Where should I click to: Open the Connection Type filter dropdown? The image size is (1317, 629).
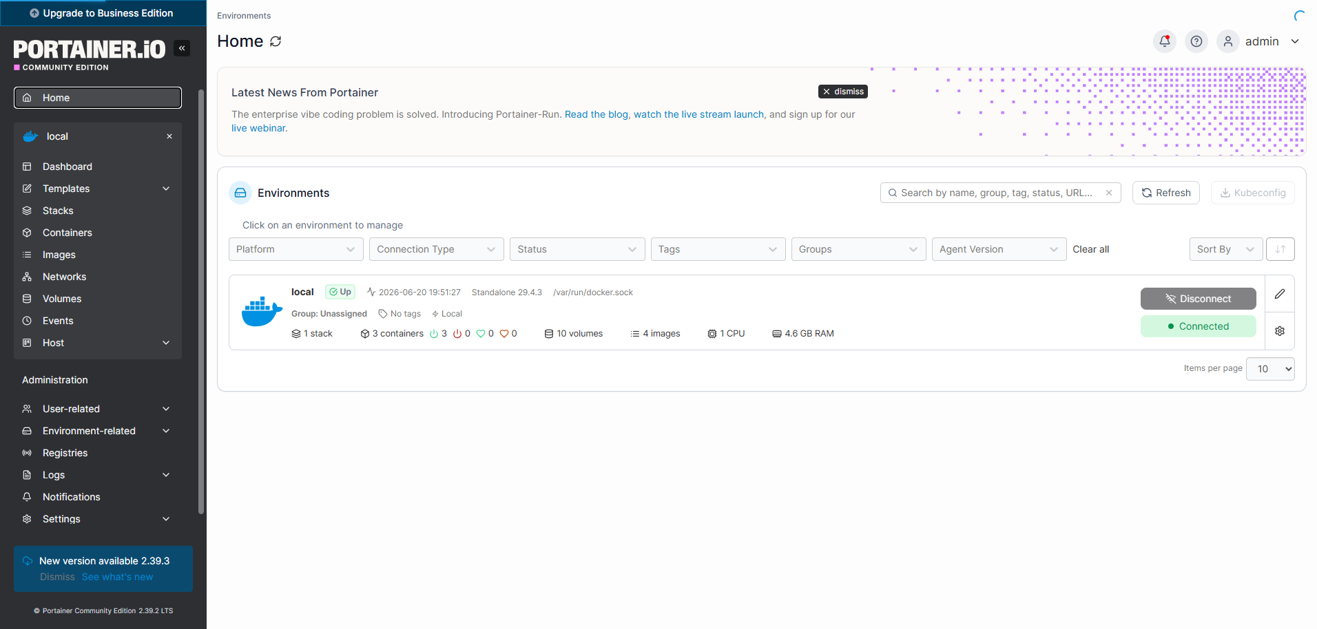point(437,249)
